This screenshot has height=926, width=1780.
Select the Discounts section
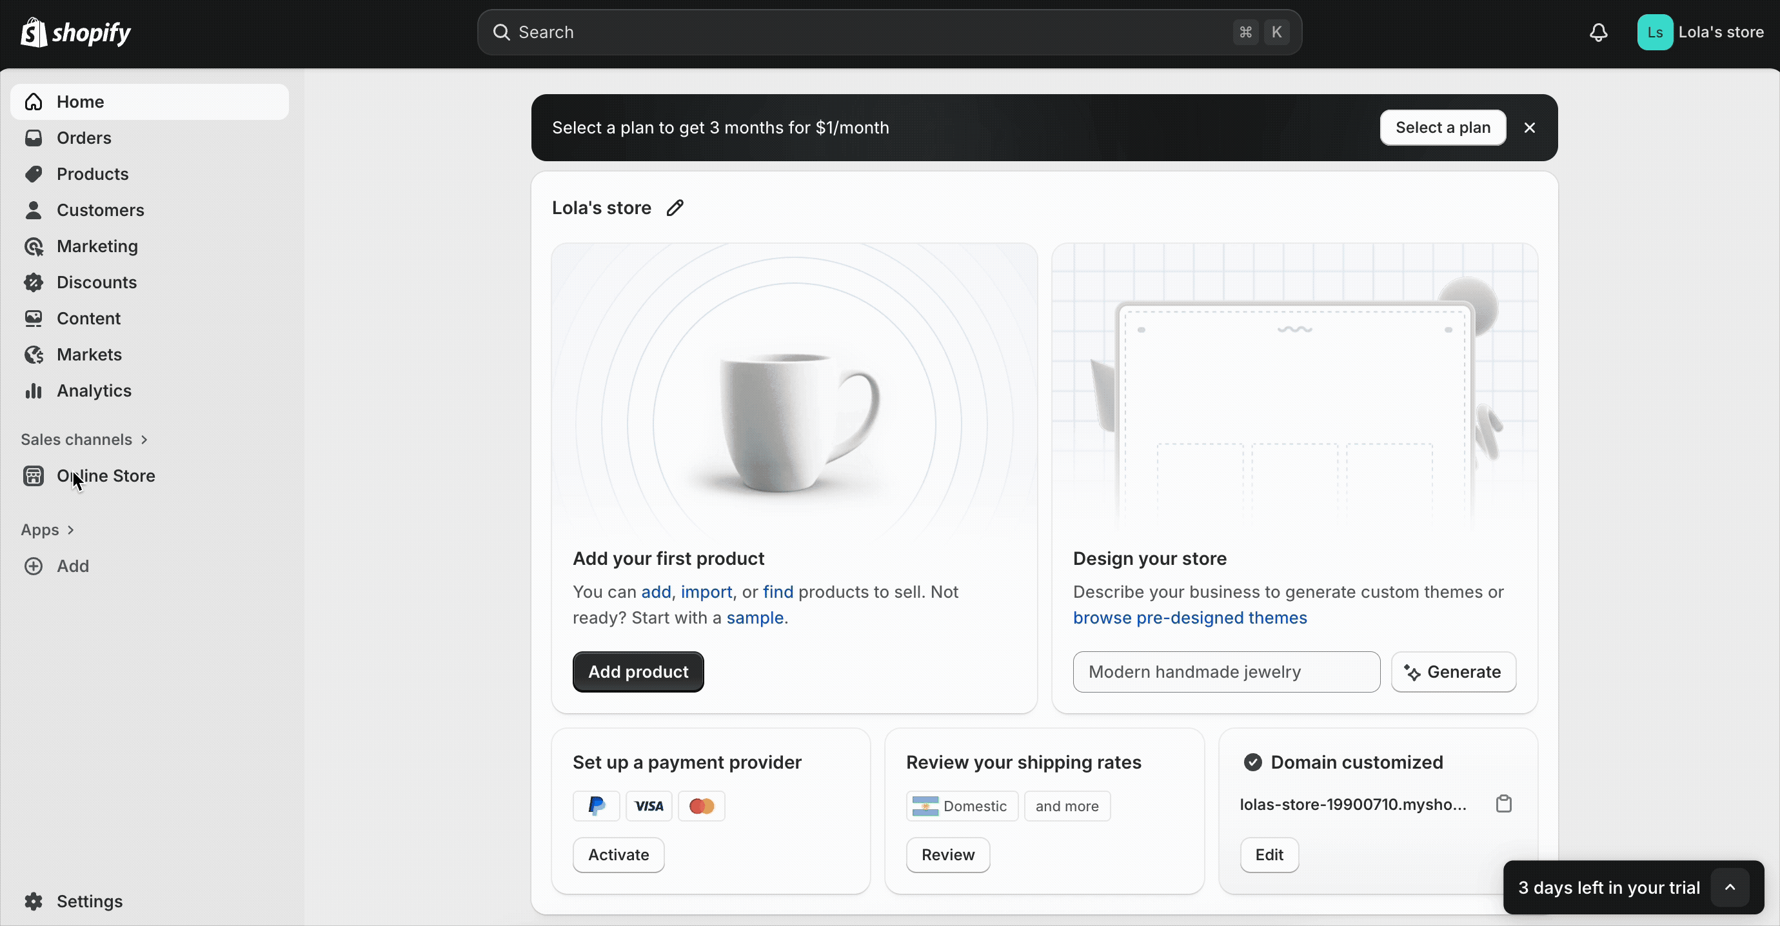coord(95,282)
